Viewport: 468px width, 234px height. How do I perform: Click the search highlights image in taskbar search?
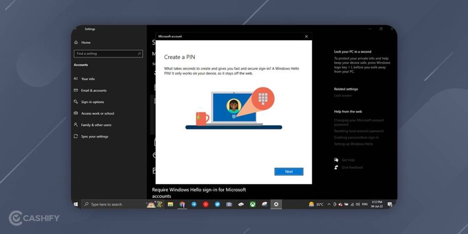point(155,204)
